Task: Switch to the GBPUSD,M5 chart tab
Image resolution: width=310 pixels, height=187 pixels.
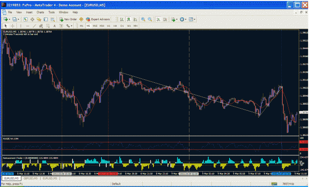Action: [x=30, y=178]
